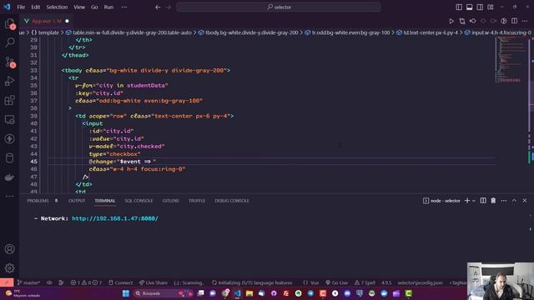This screenshot has height=300, width=534.
Task: Click the circular icon left of split editor
Action: 504,21
